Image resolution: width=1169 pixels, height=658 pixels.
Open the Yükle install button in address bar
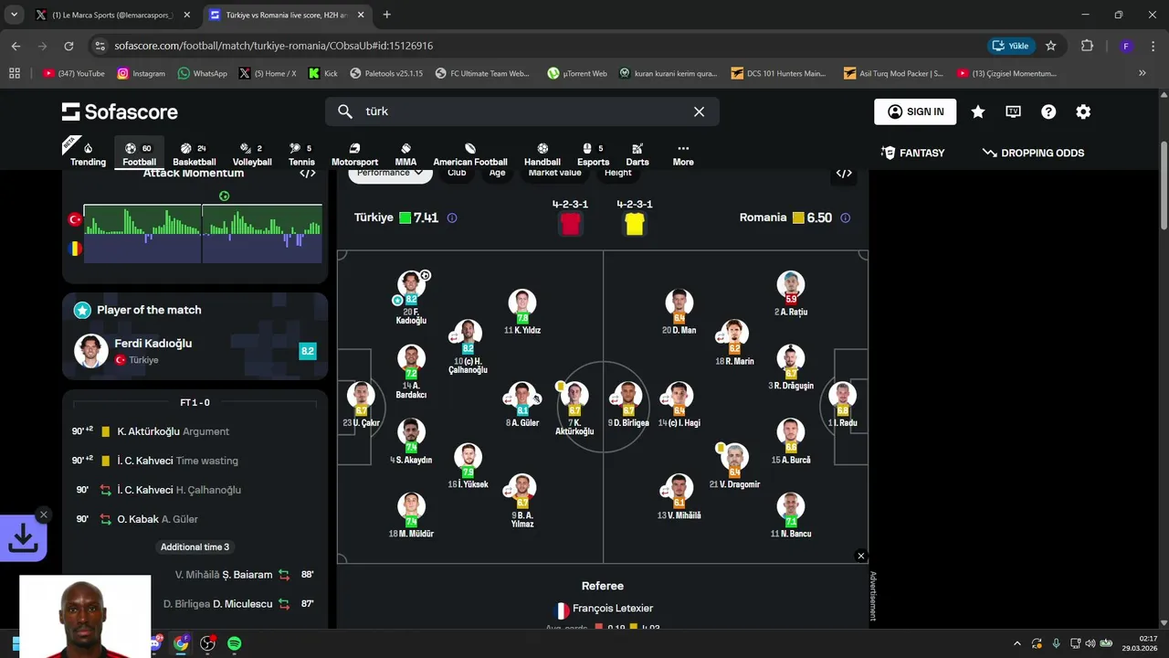point(1010,46)
